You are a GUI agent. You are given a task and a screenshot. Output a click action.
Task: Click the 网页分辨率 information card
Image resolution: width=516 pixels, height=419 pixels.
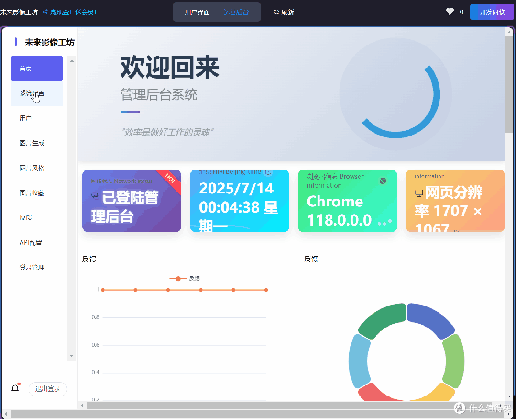pyautogui.click(x=455, y=201)
